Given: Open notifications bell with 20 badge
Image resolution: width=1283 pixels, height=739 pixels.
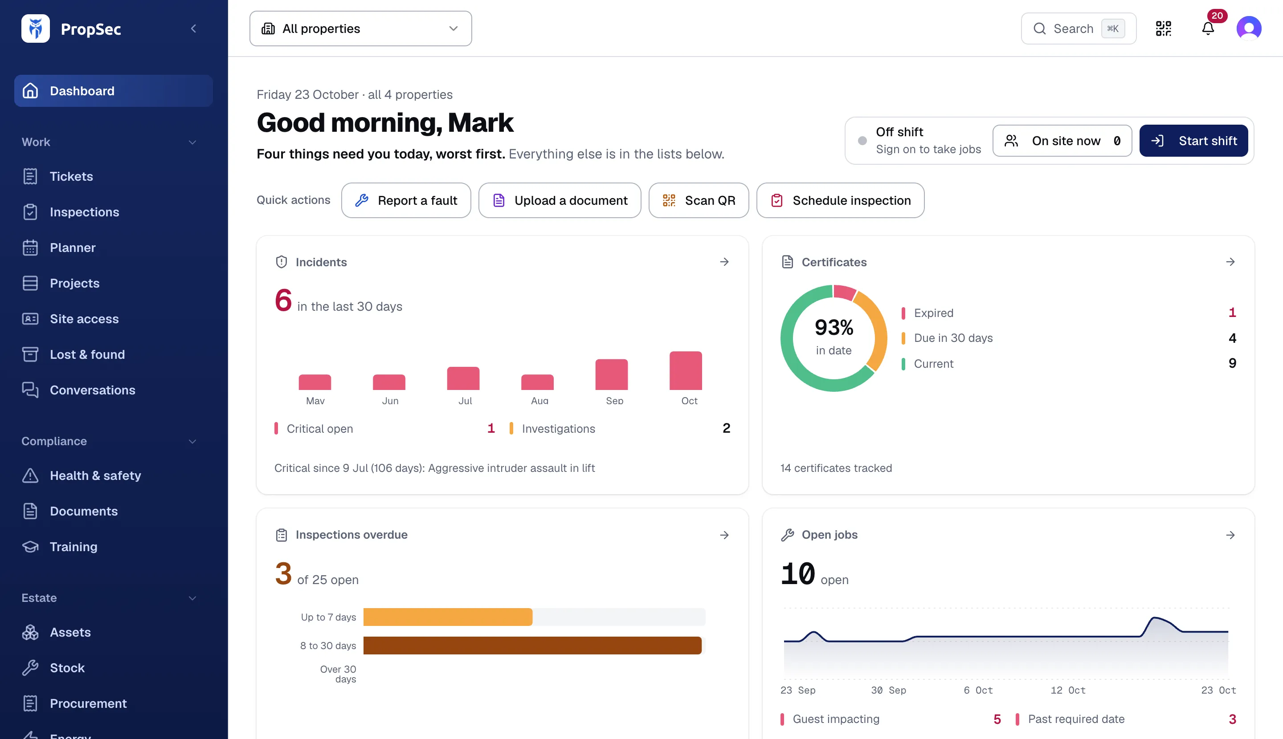Looking at the screenshot, I should (1208, 28).
